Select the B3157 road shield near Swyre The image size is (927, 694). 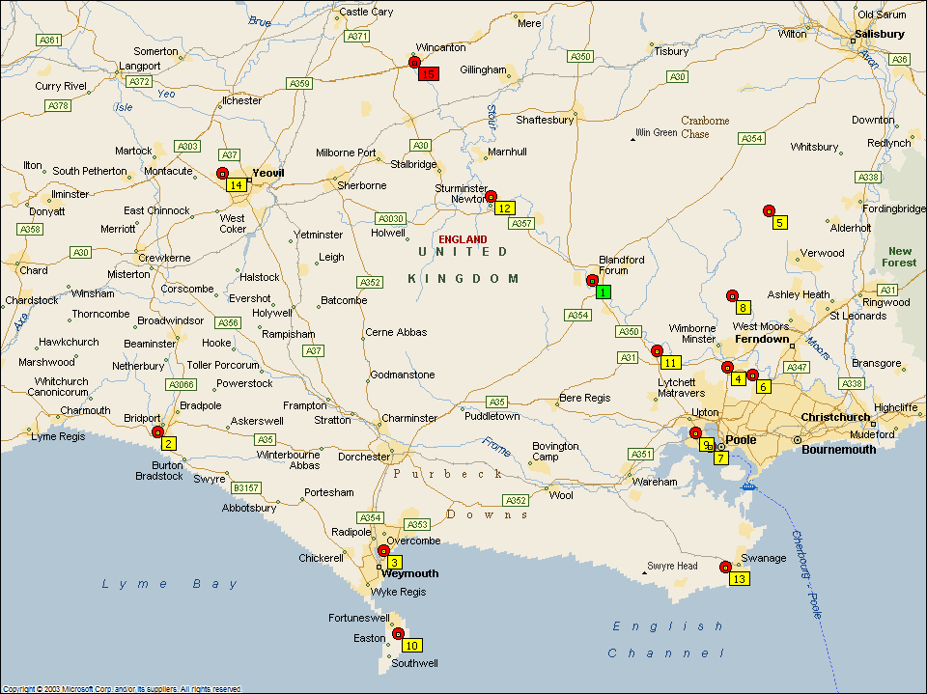(246, 487)
